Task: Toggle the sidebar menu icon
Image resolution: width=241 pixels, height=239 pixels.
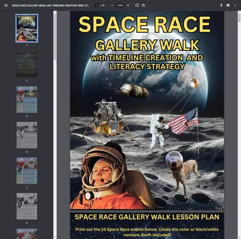Action: point(6,5)
